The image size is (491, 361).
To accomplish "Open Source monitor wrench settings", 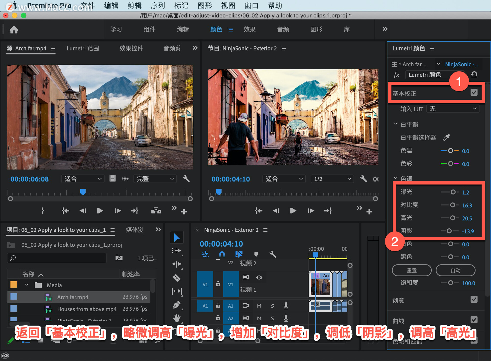I will [186, 178].
